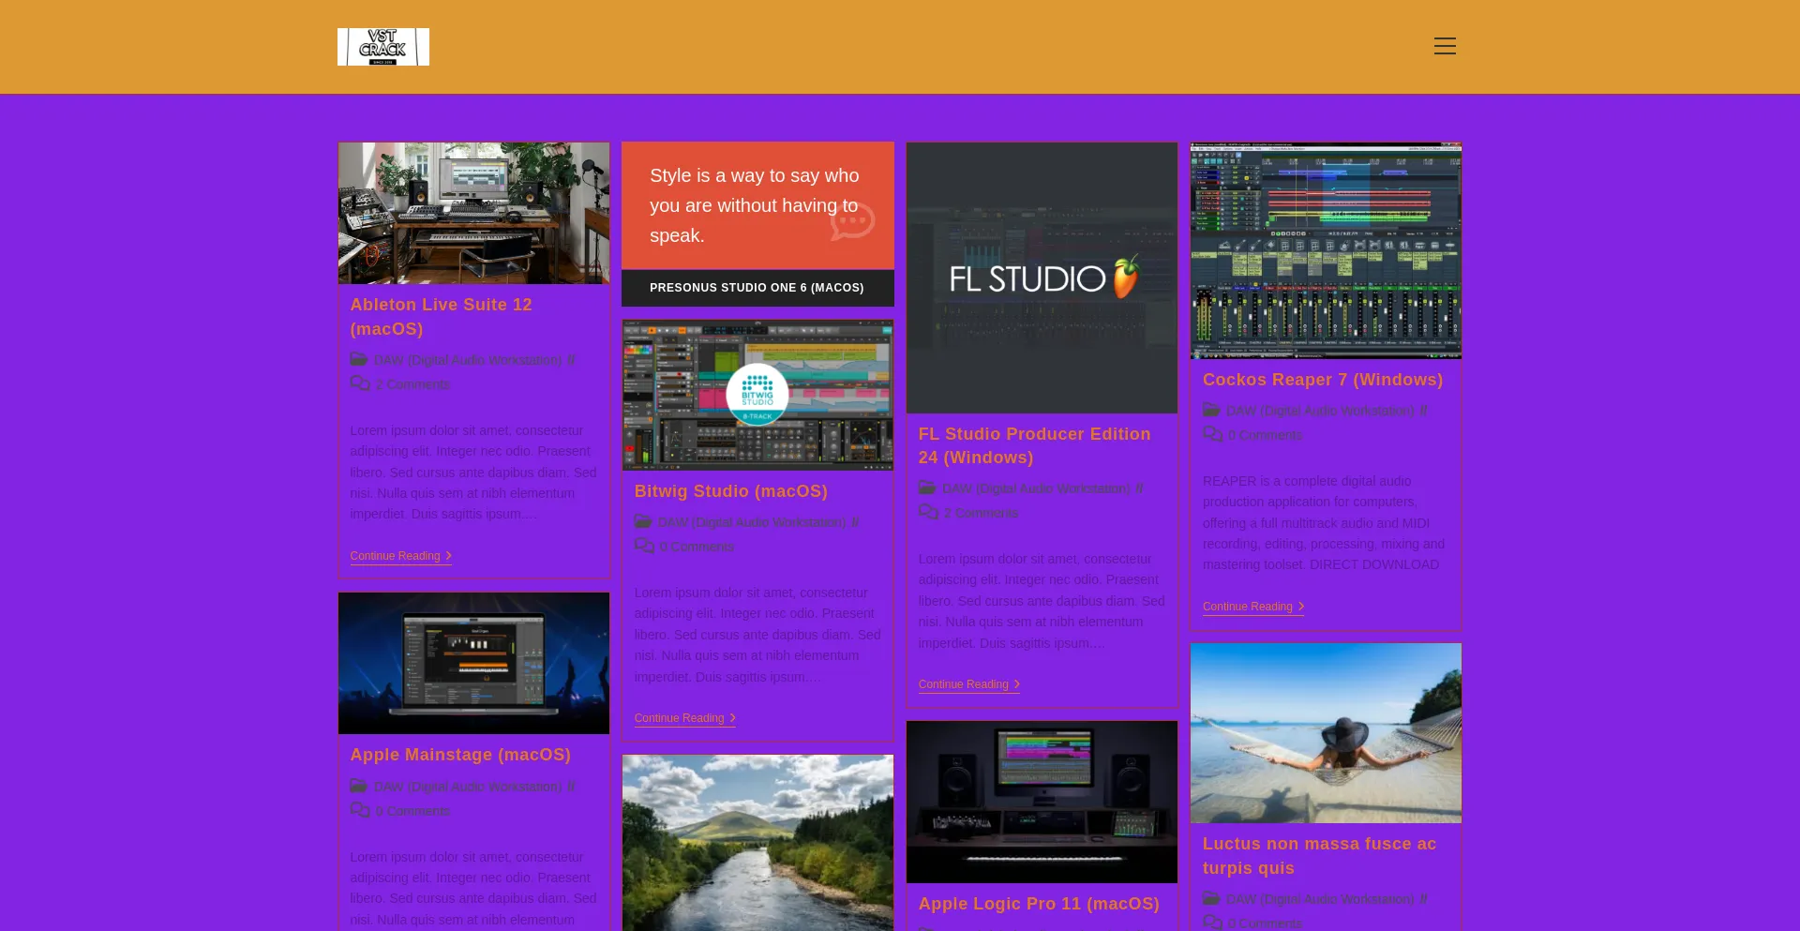Image resolution: width=1800 pixels, height=931 pixels.
Task: Click folder icon under FL Studio Producer Edition
Action: click(926, 488)
